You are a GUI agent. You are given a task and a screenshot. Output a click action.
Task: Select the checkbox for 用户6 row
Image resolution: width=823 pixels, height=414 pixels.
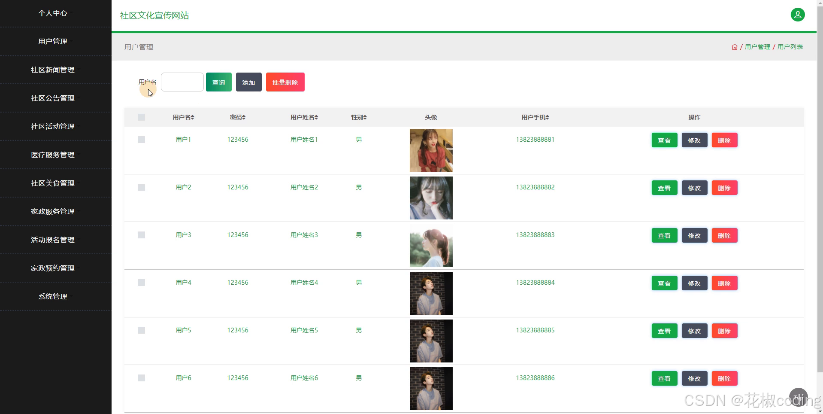(x=142, y=378)
